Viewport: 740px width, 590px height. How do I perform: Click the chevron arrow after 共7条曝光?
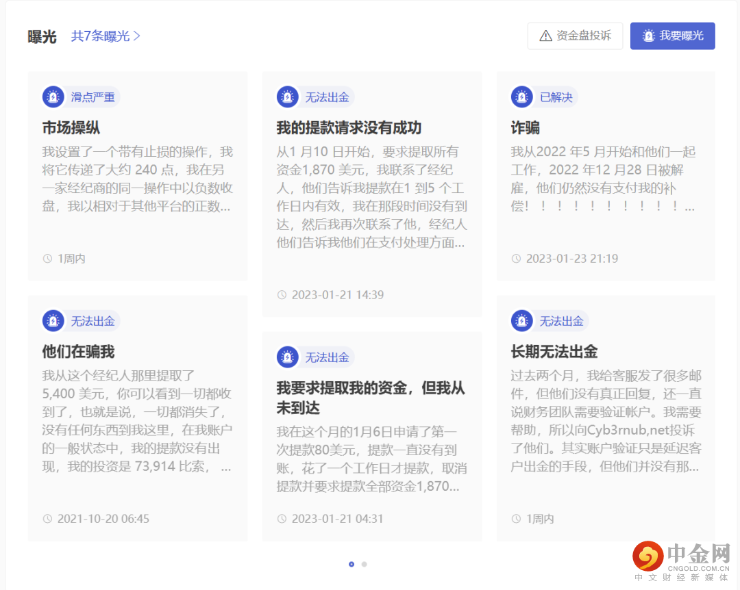[x=136, y=36]
